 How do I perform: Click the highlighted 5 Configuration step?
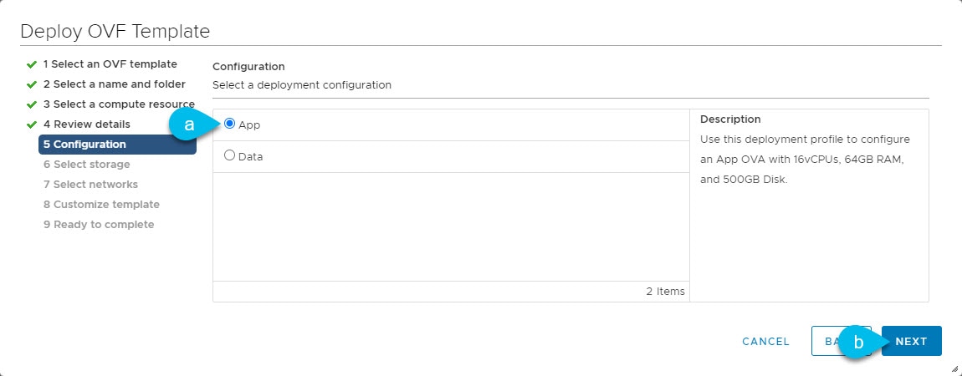point(117,145)
